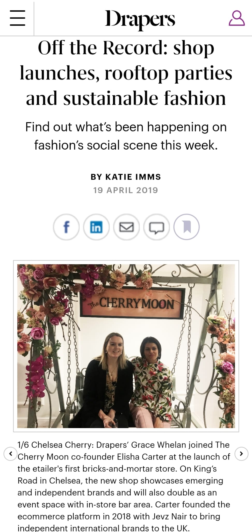This screenshot has width=252, height=532.
Task: Click the Off the Record headline
Action: [126, 73]
